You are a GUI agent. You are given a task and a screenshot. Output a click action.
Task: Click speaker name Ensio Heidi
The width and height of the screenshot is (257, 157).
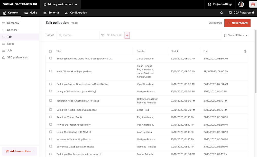[x=143, y=110]
